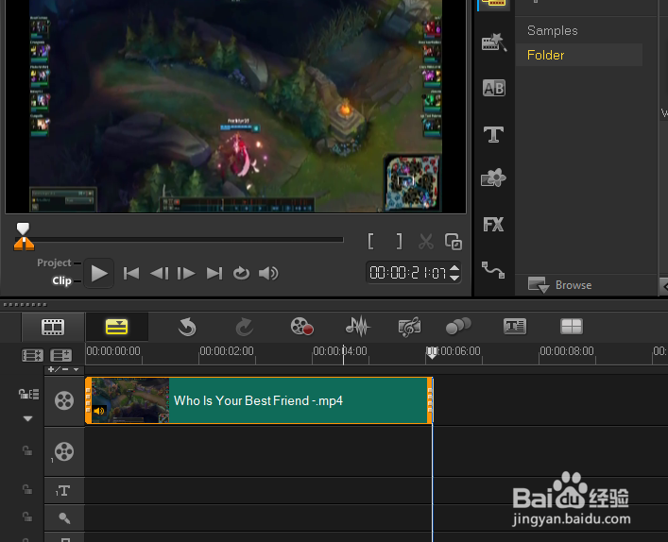Click the Title track header
668x542 pixels.
coord(63,491)
